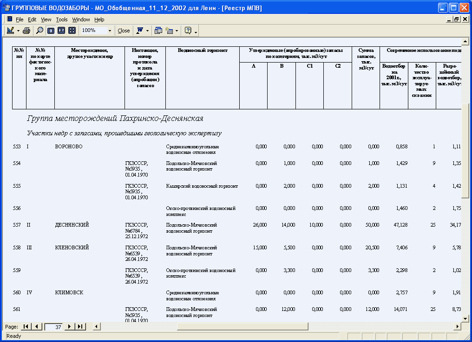This screenshot has width=472, height=342.
Task: Click the group heading Пахринско-Деснянская
Action: [x=115, y=119]
